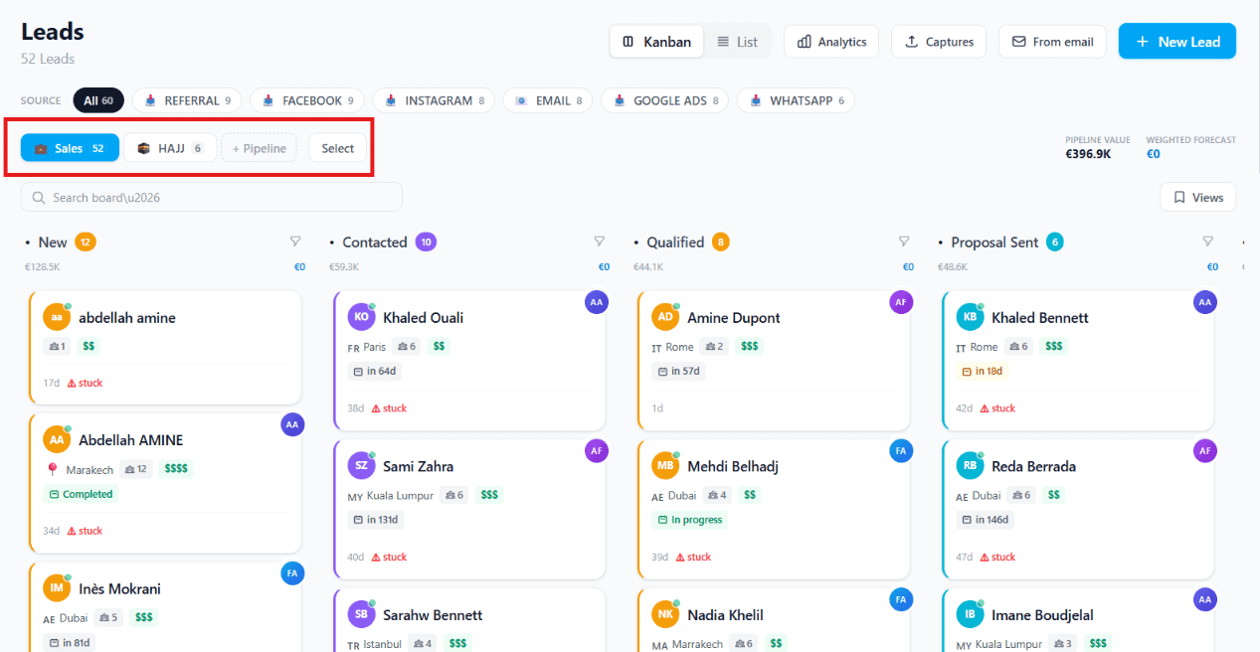Click the MB avatar on Mehdi Belhadj
1260x652 pixels.
[x=665, y=465]
